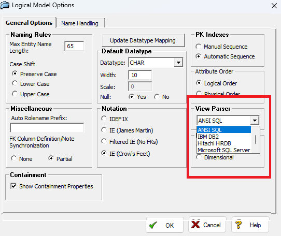The height and width of the screenshot is (236, 281).
Task: Click Update Datatype Mapping button
Action: tap(143, 40)
